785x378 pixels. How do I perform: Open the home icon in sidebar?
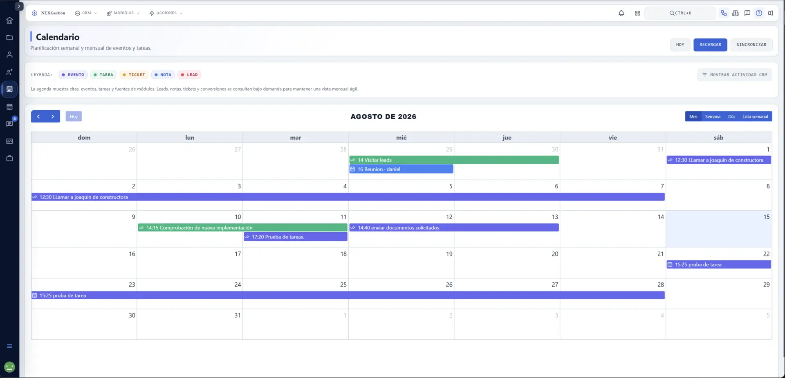coord(9,20)
